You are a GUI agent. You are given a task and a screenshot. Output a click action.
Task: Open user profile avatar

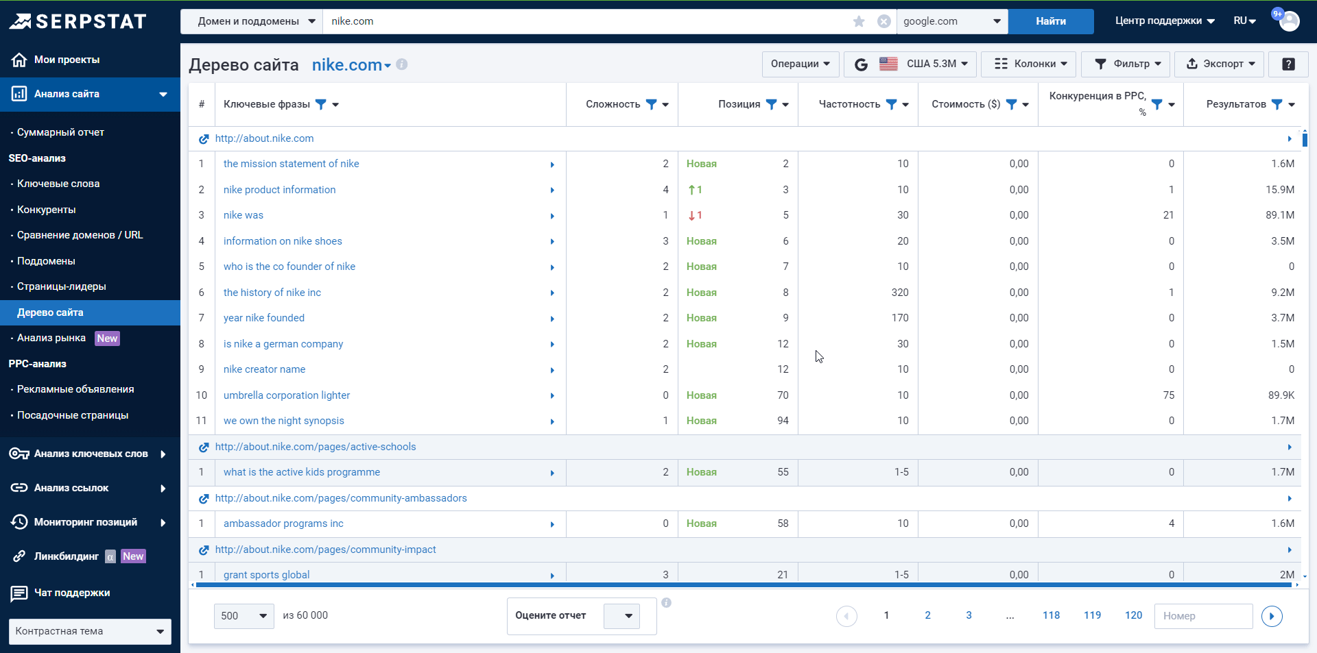tap(1289, 21)
